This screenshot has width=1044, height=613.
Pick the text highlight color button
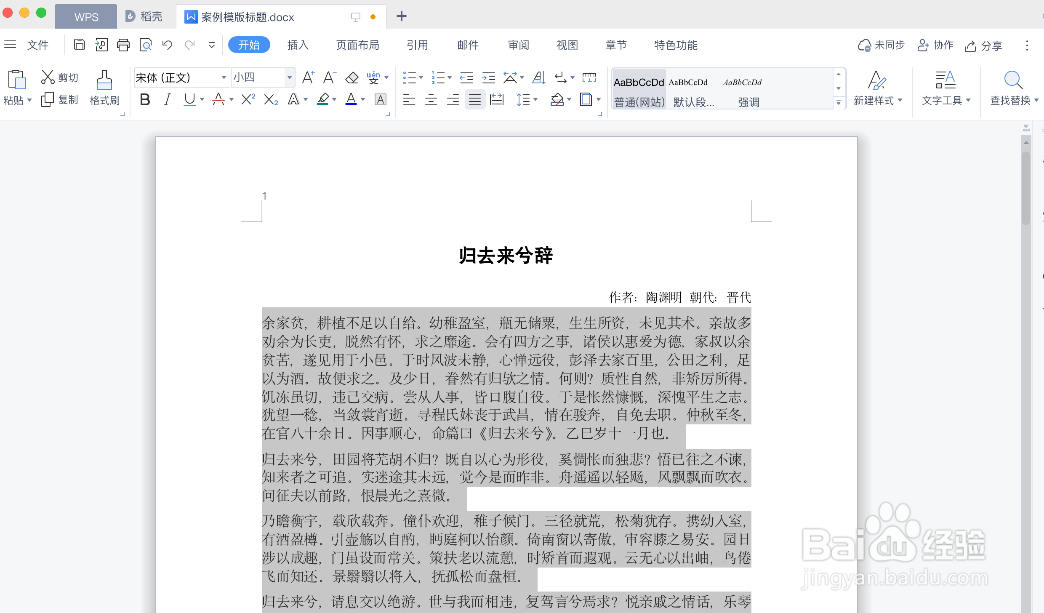point(322,100)
